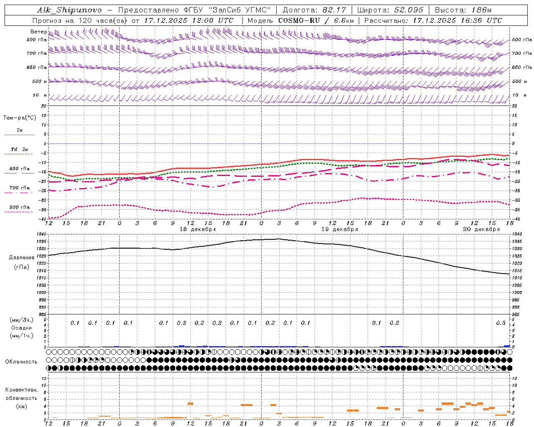Click 985 on the left pressure axis
This screenshot has height=427, width=534.
(42, 314)
